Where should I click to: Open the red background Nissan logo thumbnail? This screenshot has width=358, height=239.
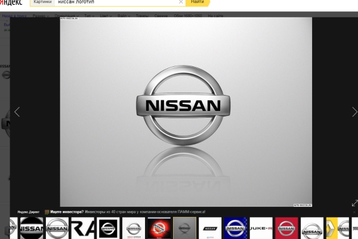(x=286, y=228)
